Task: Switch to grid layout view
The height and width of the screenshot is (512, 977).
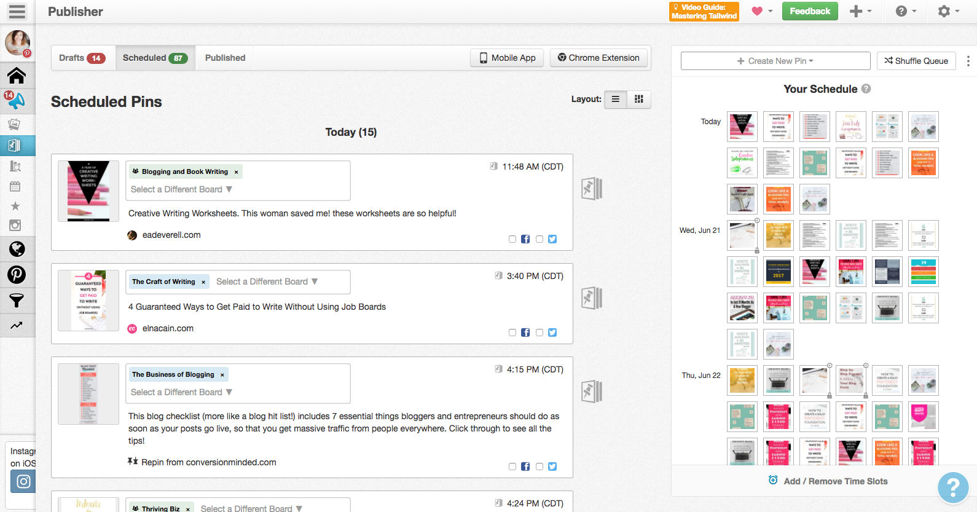Action: click(639, 99)
